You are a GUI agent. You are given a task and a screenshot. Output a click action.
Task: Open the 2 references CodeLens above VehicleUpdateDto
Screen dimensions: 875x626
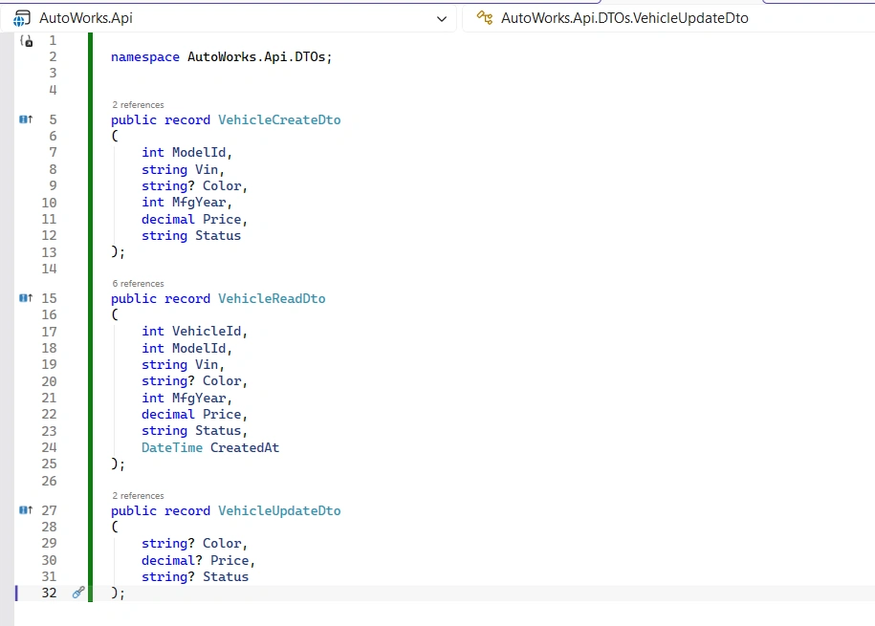pyautogui.click(x=138, y=495)
